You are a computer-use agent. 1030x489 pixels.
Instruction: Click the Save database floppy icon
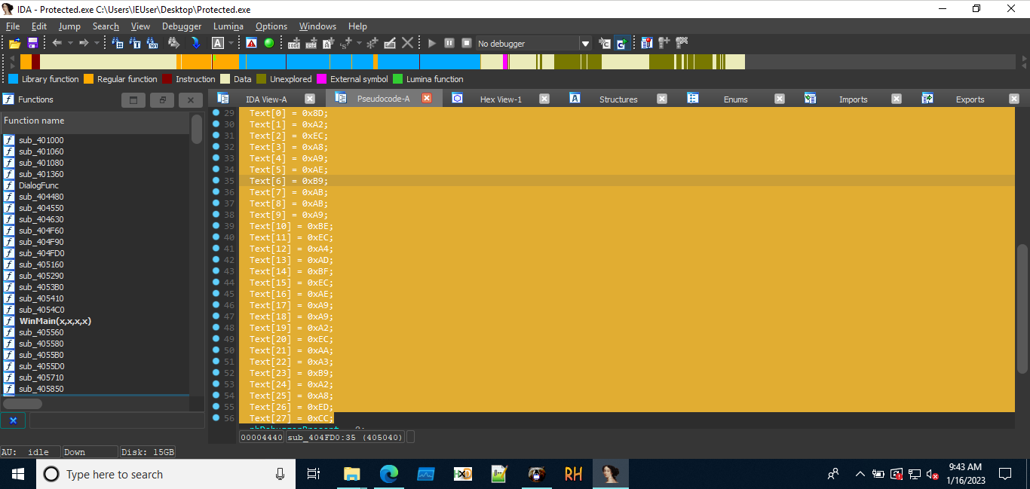point(32,44)
